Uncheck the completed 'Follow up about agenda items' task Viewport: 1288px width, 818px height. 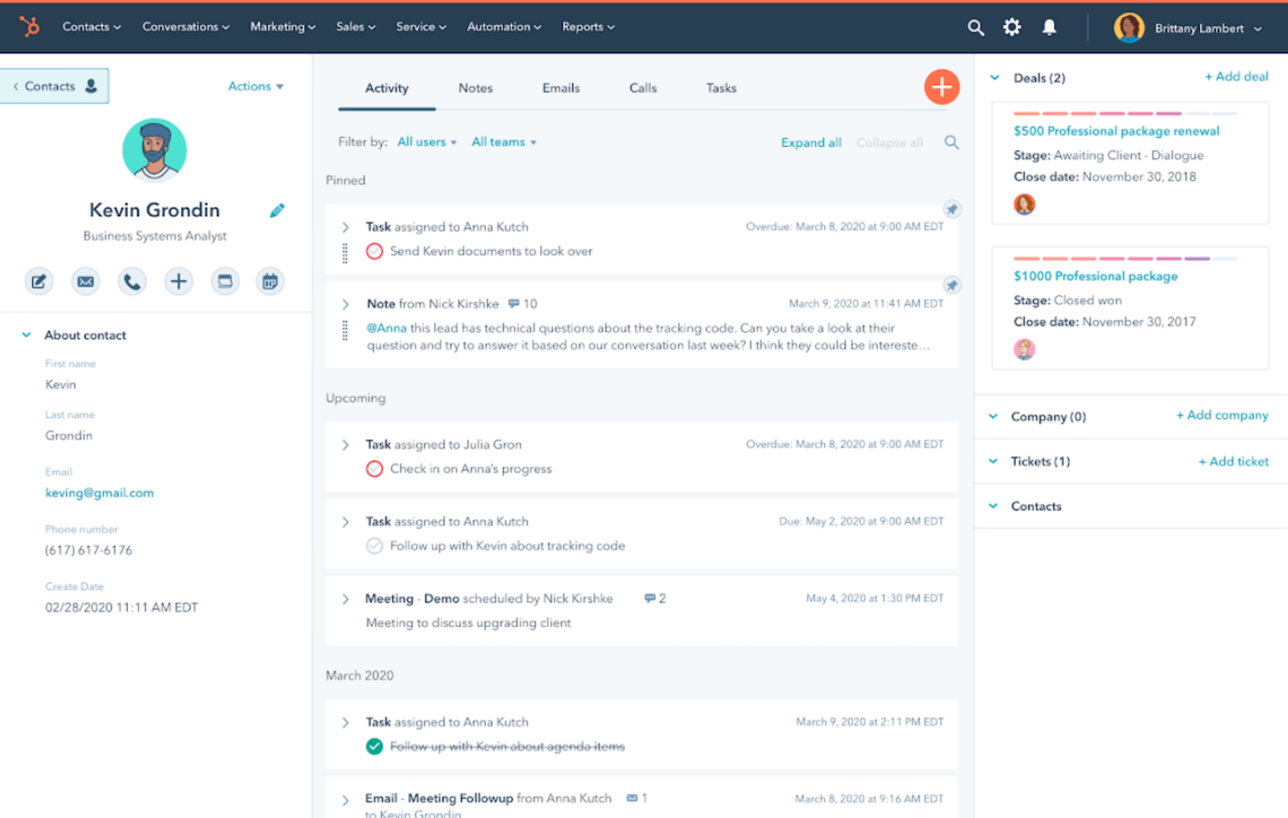click(x=374, y=746)
